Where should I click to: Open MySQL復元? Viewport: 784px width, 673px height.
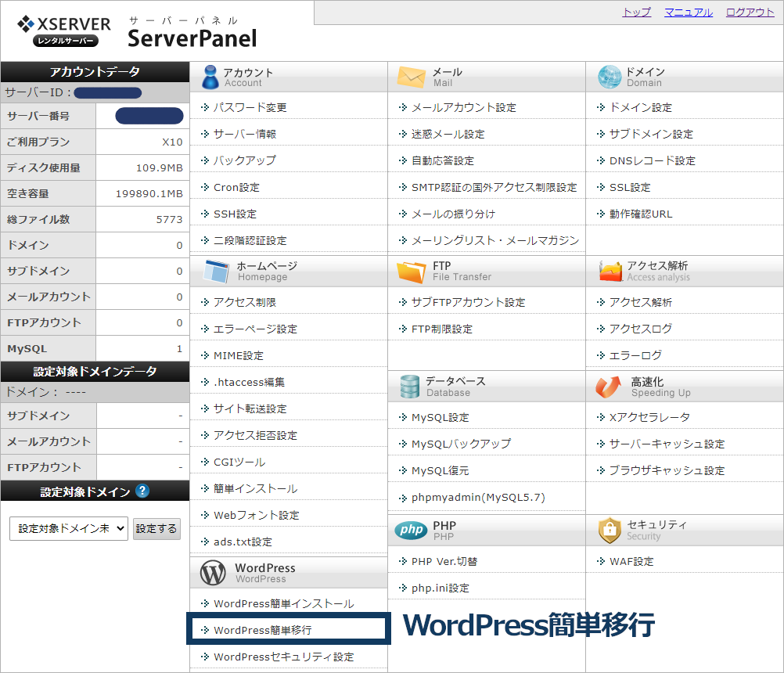coord(441,470)
